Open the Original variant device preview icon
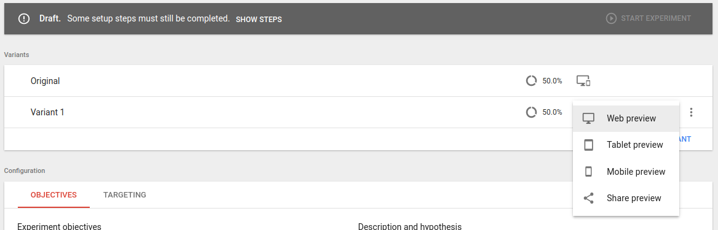 (583, 81)
